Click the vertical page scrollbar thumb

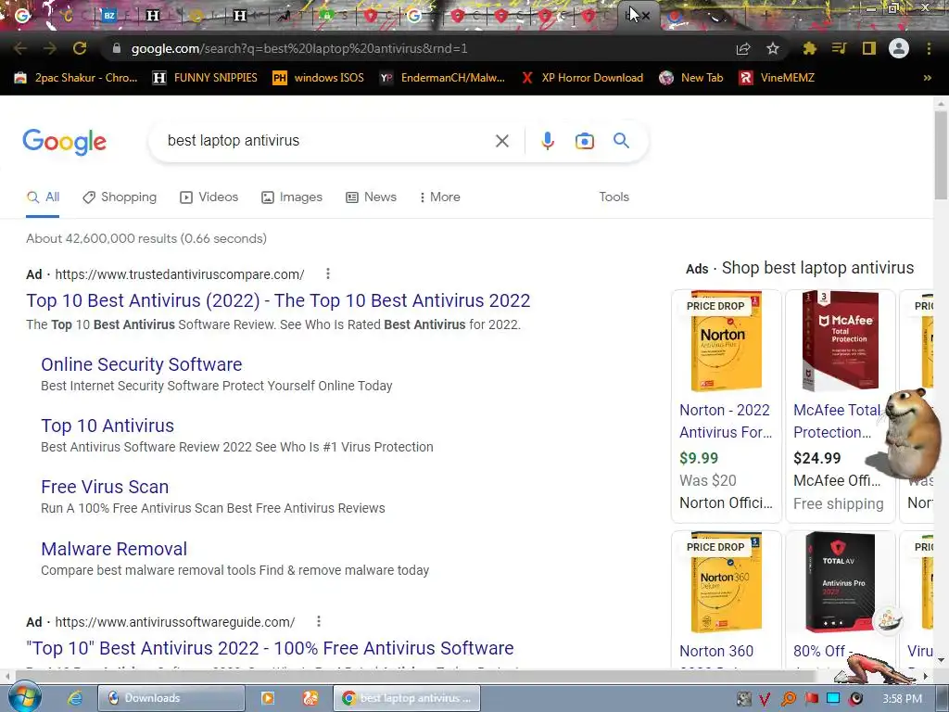(x=941, y=155)
